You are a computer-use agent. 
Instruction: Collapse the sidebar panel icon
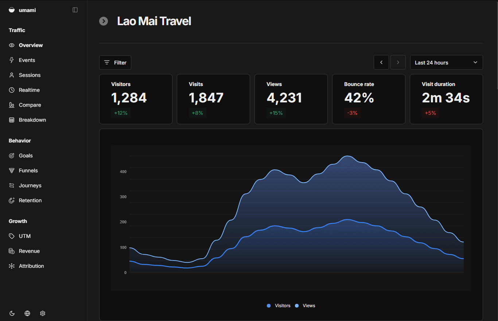point(75,10)
